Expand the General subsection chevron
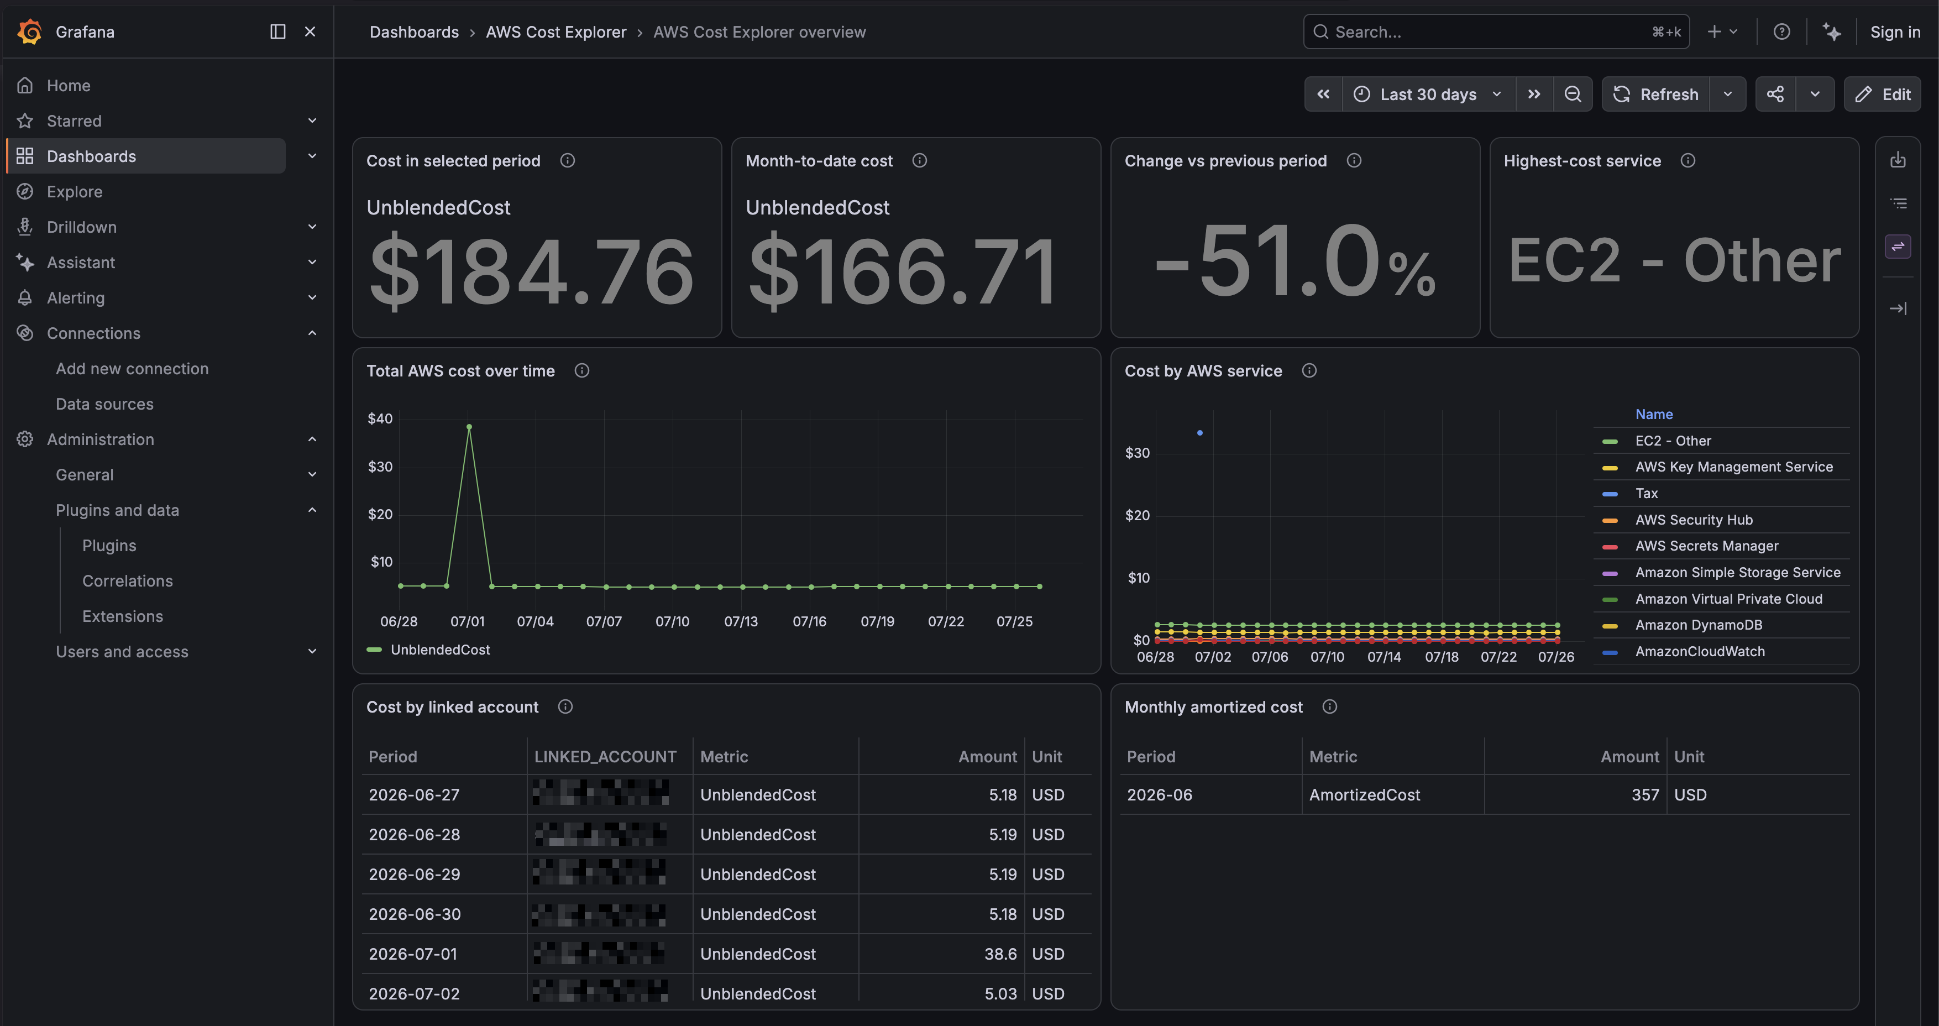The height and width of the screenshot is (1026, 1939). (x=312, y=474)
